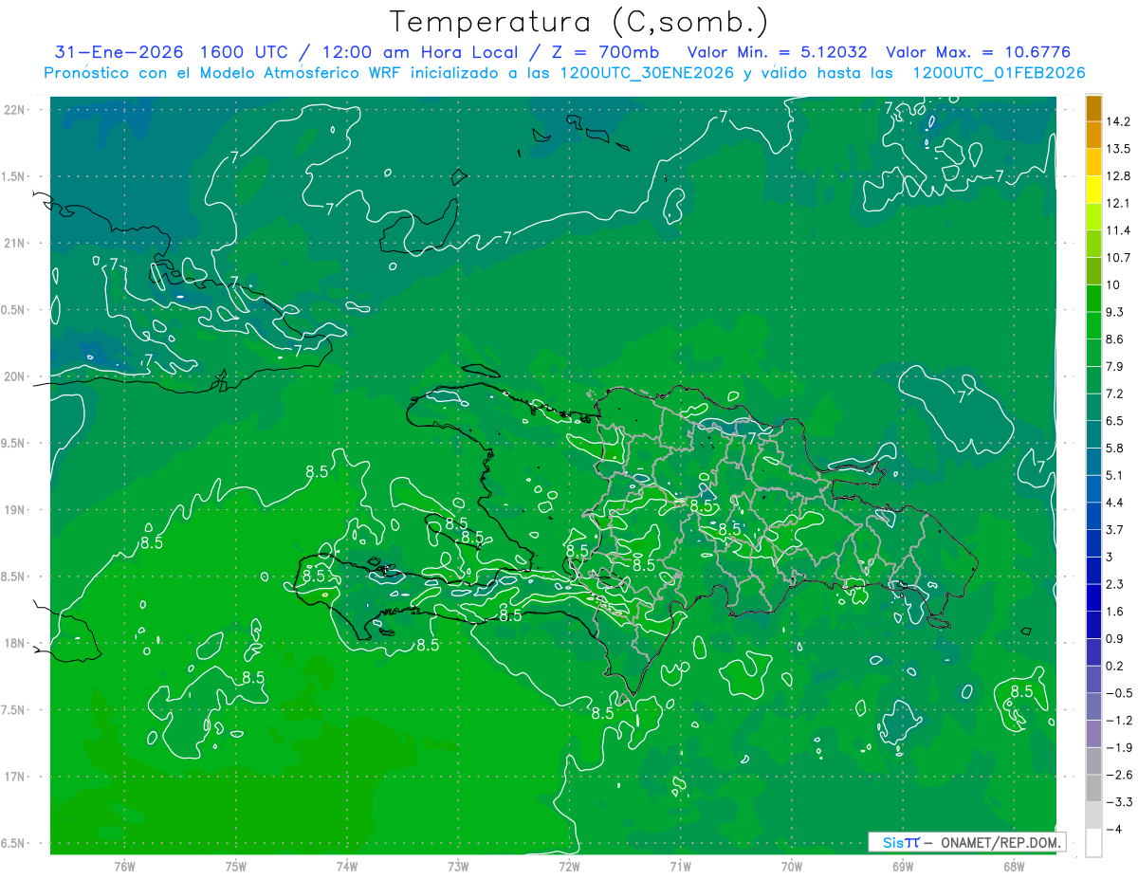Click the "ONAMET/REP.DOM." credit label
Viewport: 1138px width, 879px height.
click(x=1002, y=842)
